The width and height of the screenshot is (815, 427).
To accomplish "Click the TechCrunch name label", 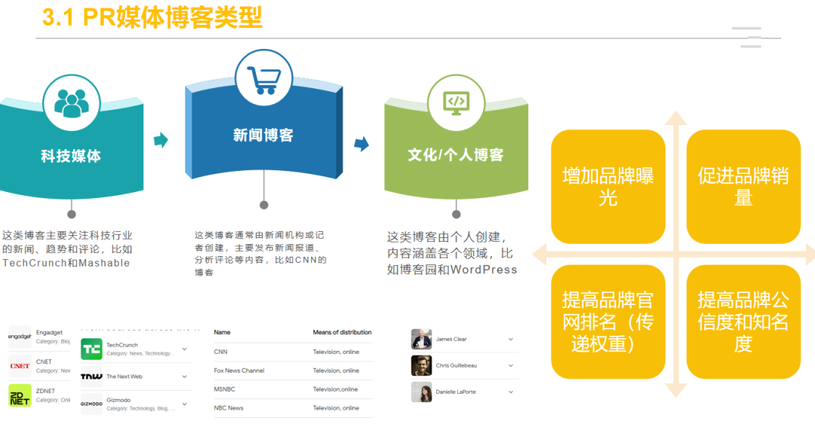I will [x=122, y=345].
